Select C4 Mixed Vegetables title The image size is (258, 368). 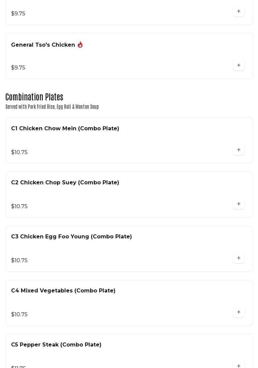(63, 291)
